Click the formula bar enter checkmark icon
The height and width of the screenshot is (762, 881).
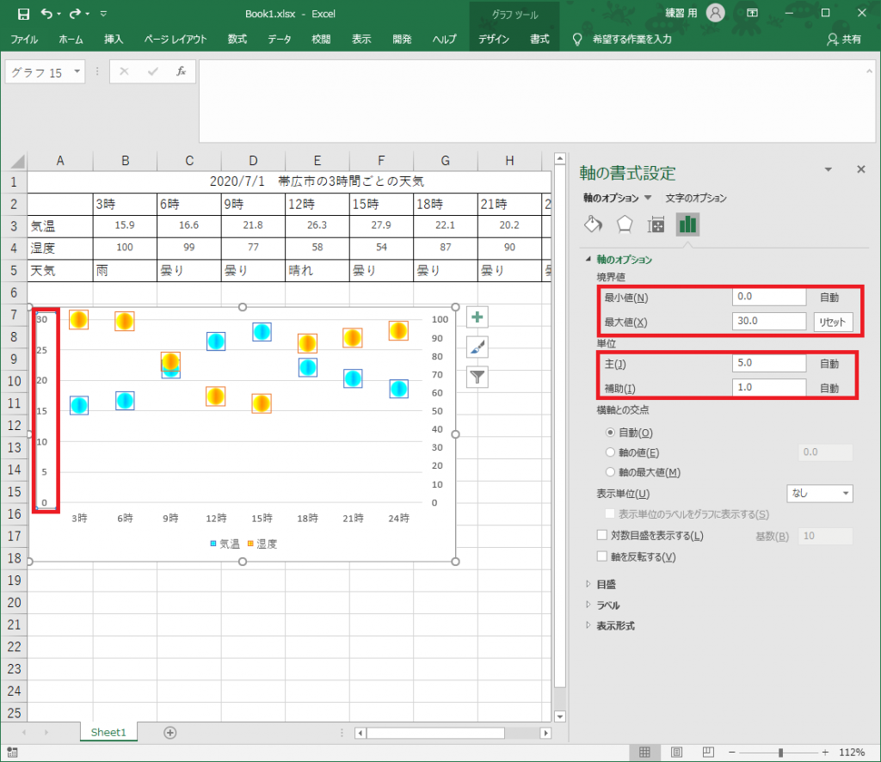(x=153, y=71)
